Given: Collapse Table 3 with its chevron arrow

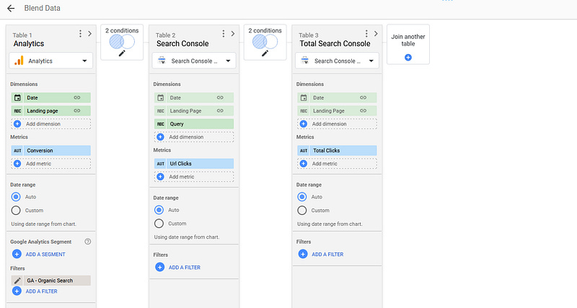Looking at the screenshot, I should [376, 34].
